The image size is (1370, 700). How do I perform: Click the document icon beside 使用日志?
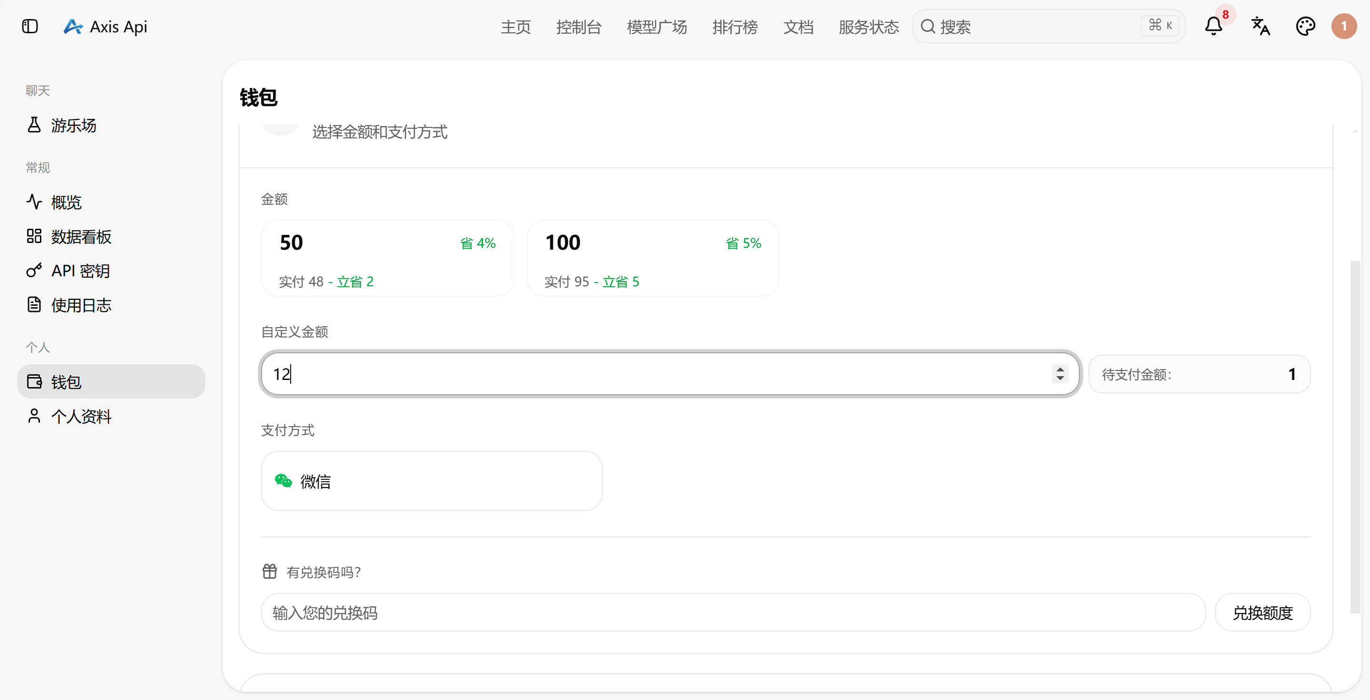tap(34, 304)
